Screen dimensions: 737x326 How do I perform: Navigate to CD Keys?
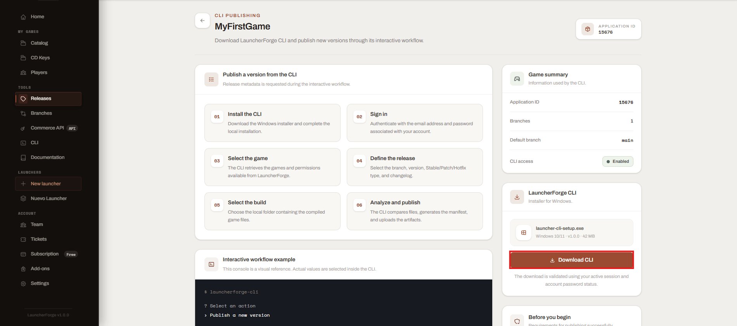(x=48, y=58)
